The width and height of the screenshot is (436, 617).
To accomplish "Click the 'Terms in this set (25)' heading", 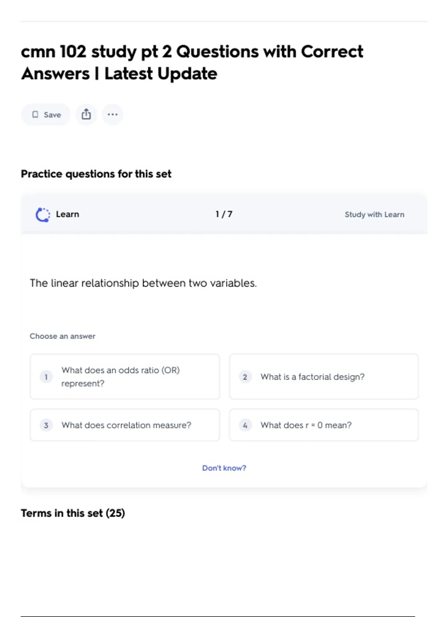I will (73, 513).
